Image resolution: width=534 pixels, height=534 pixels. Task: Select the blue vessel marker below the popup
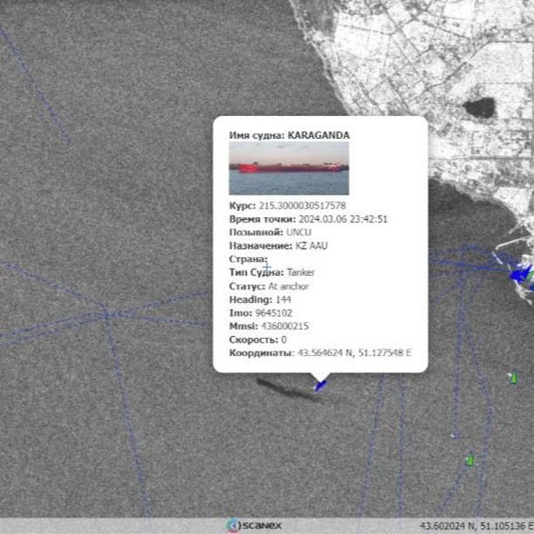(320, 383)
